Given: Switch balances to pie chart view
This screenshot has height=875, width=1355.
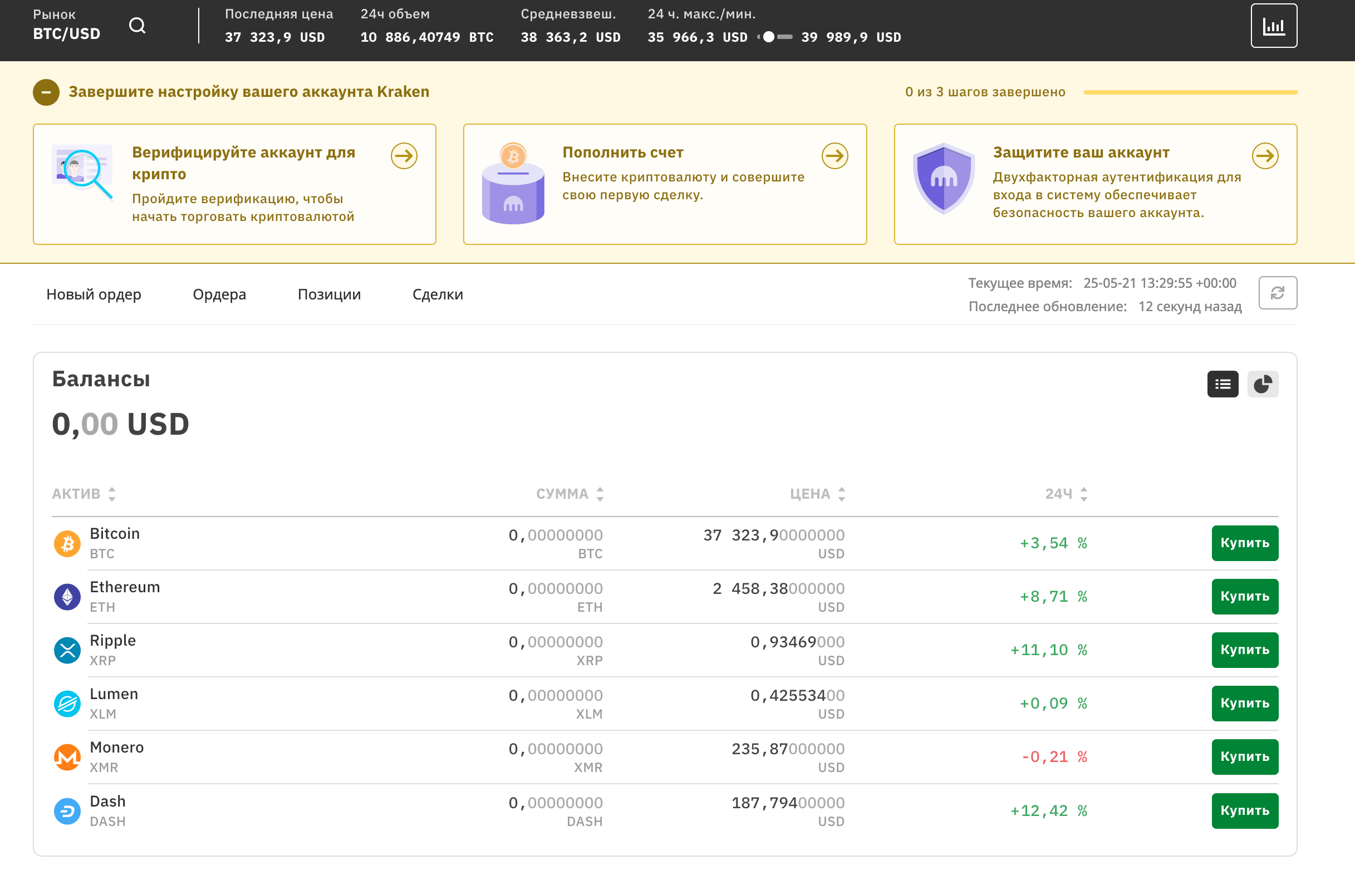Looking at the screenshot, I should [1263, 384].
